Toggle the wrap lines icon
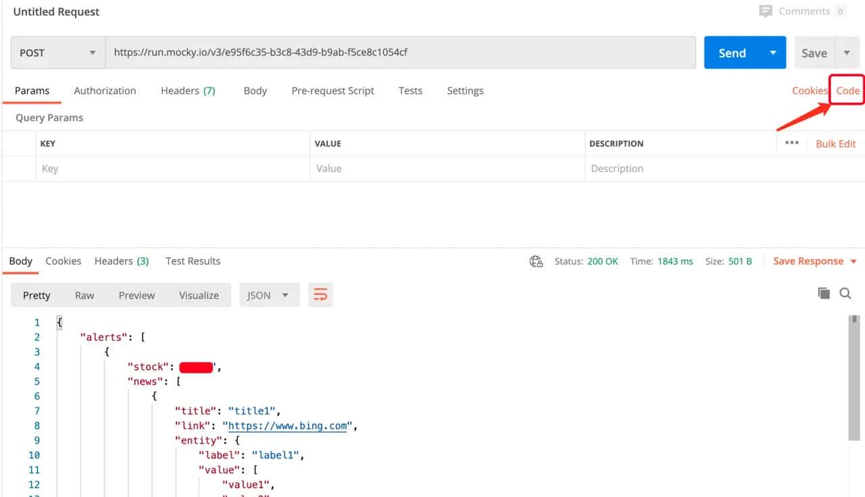Image resolution: width=865 pixels, height=497 pixels. [320, 295]
